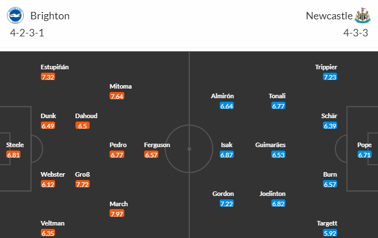Image resolution: width=378 pixels, height=238 pixels.
Task: Click goalkeeper Steele's name
Action: point(15,145)
